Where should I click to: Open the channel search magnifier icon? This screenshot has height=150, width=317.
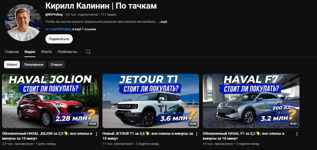tap(88, 52)
